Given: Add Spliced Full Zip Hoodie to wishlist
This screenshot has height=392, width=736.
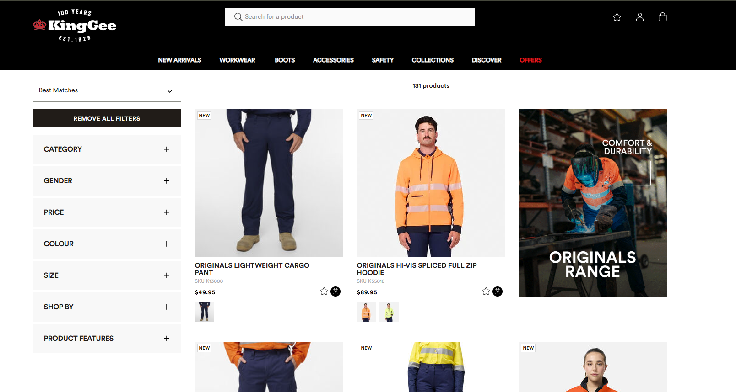Looking at the screenshot, I should (486, 291).
